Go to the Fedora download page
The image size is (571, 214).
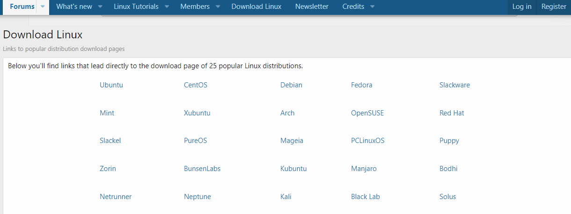click(361, 85)
